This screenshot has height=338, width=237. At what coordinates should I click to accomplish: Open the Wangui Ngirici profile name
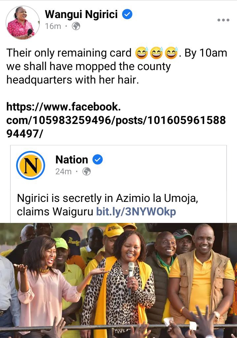click(x=81, y=14)
